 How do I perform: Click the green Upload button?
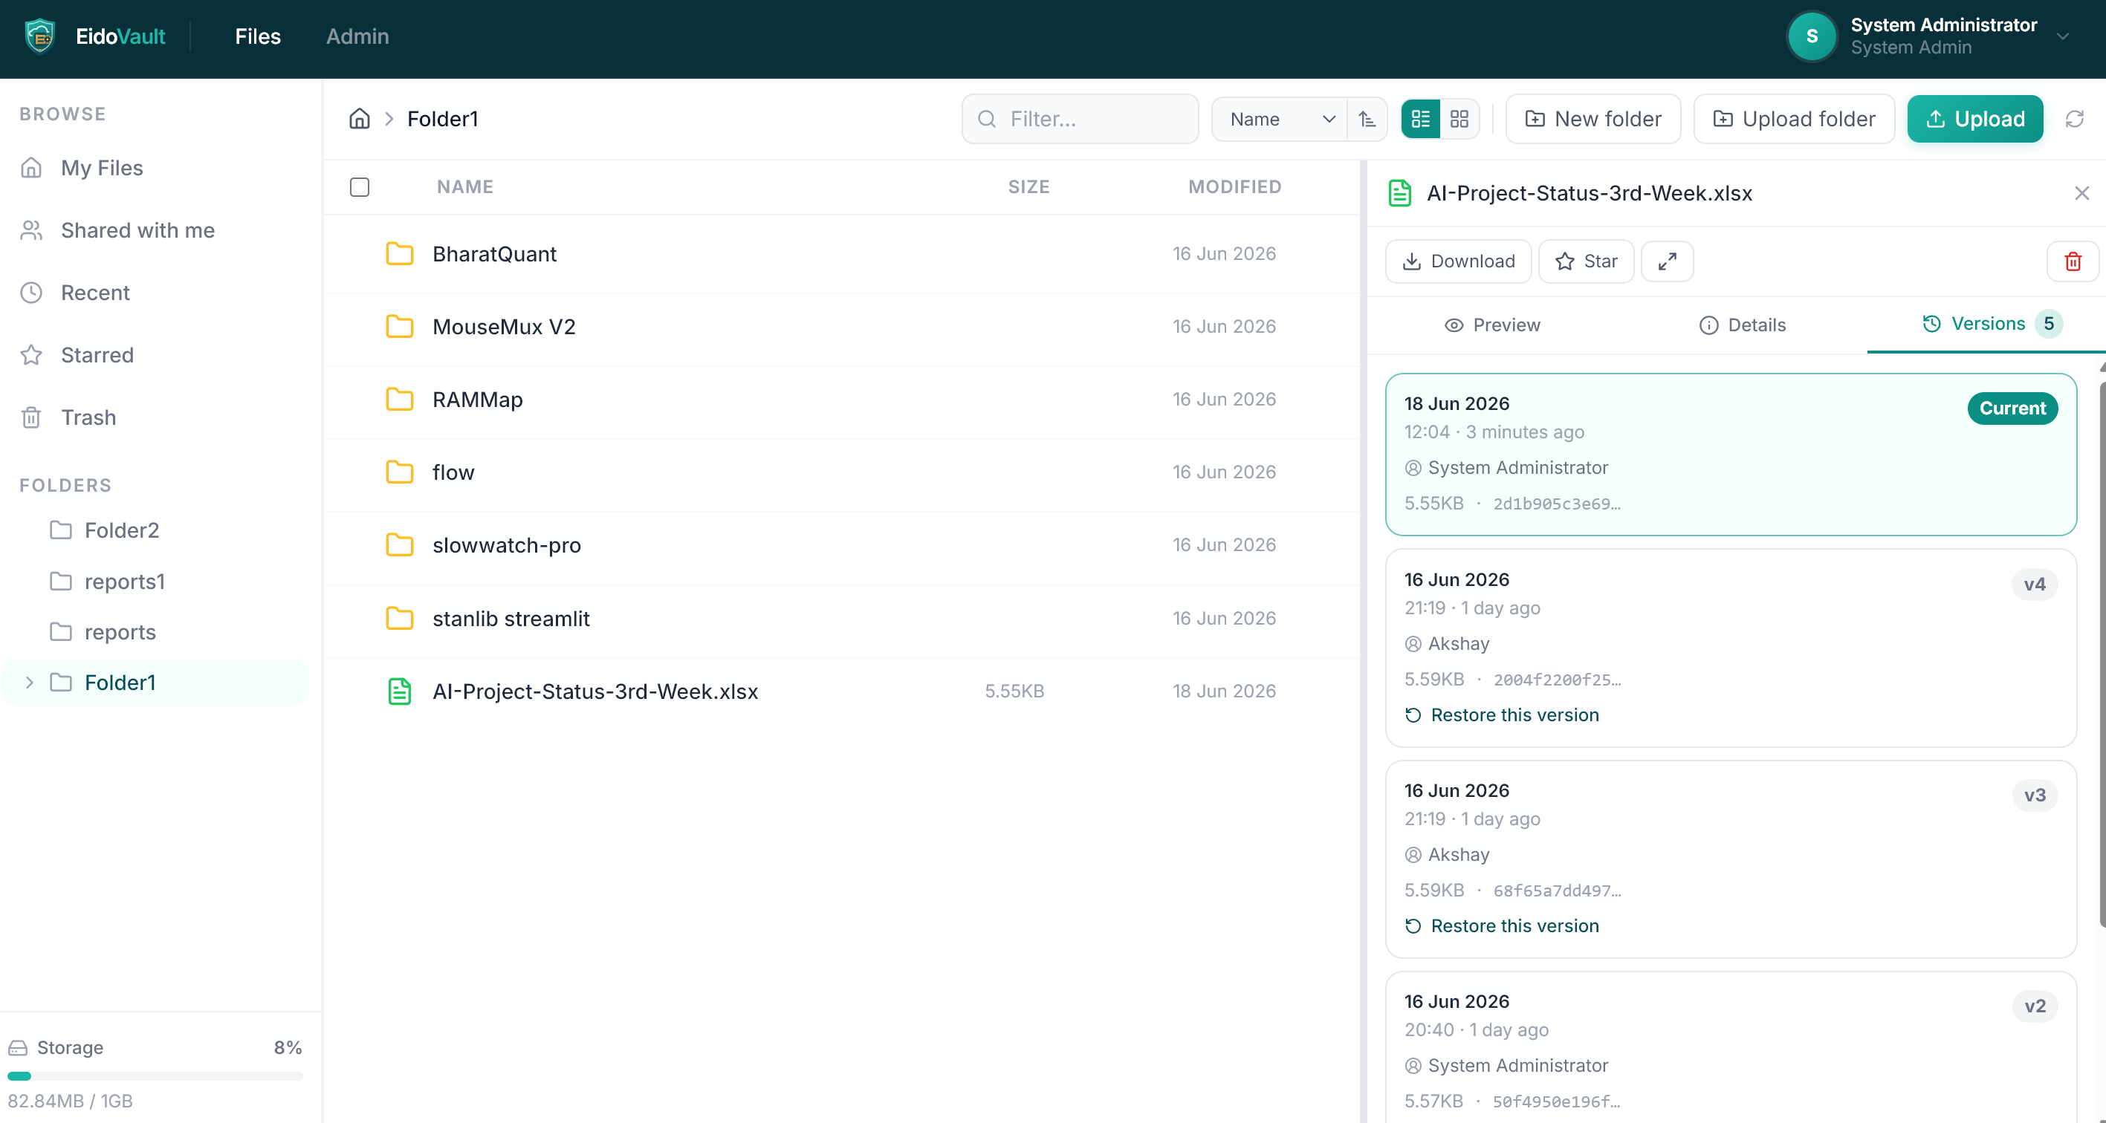[x=1974, y=120]
